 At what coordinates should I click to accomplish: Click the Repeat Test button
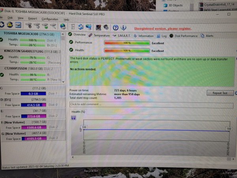[x=220, y=93]
